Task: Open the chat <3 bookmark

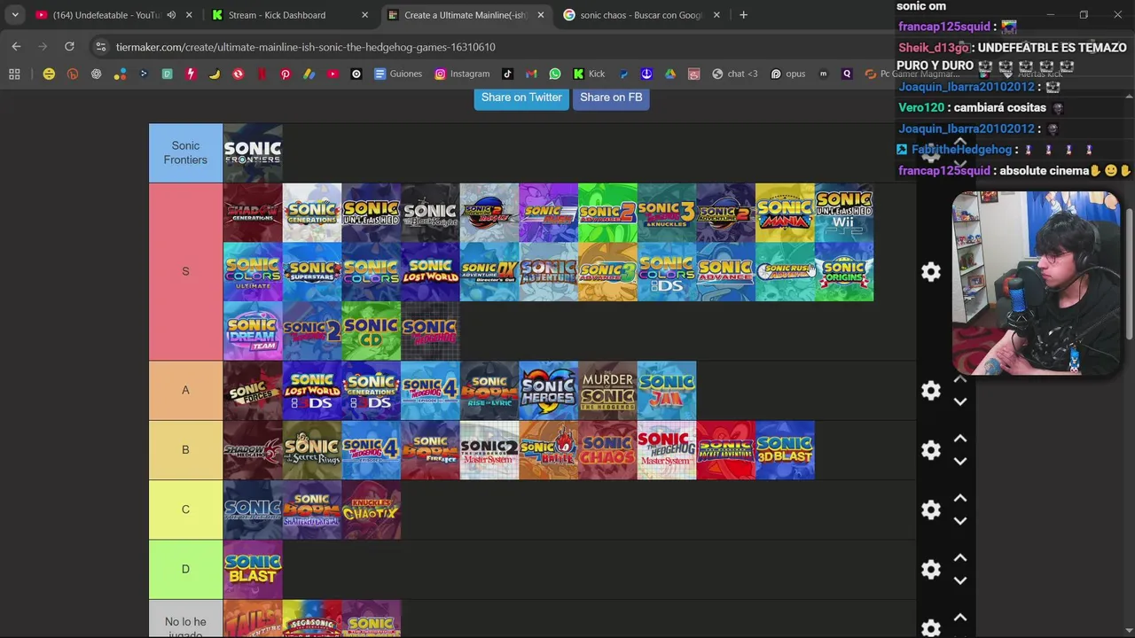Action: pyautogui.click(x=735, y=74)
